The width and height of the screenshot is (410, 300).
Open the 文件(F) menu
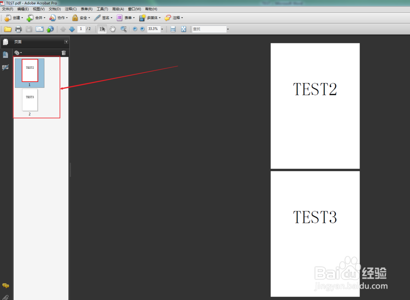click(x=7, y=9)
